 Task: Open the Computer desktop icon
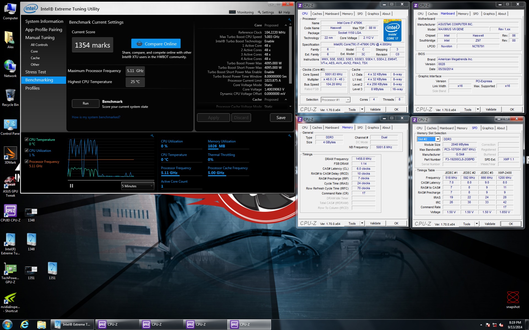pos(10,12)
